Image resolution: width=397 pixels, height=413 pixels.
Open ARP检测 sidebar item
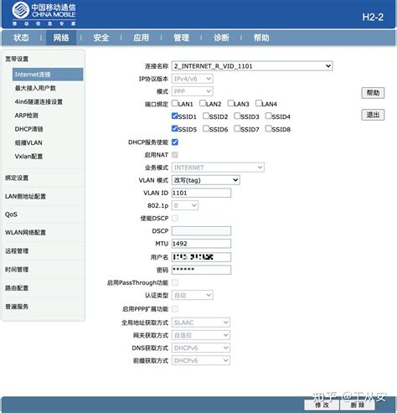click(x=26, y=116)
